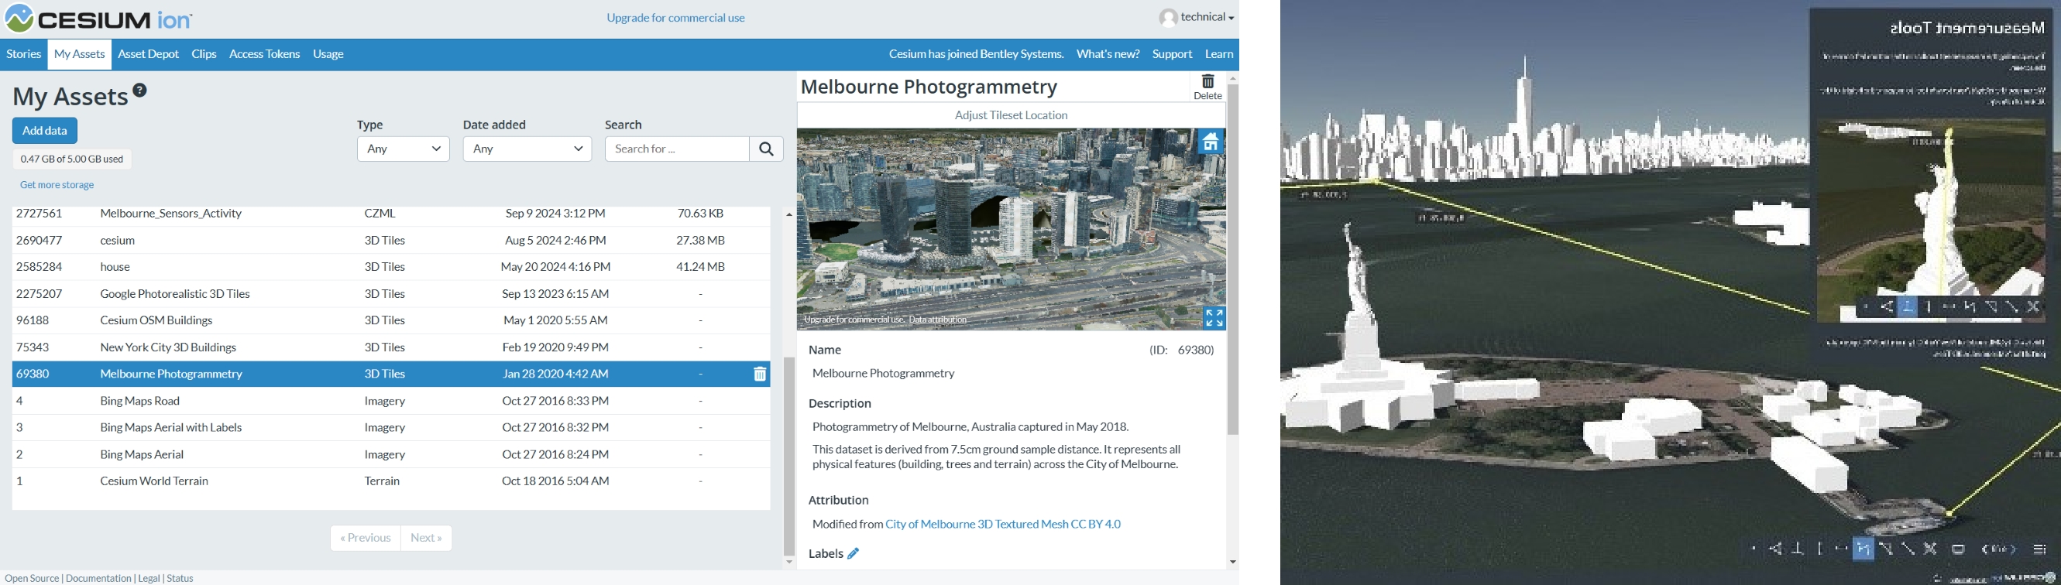The image size is (2061, 585).
Task: Click the Search for... input field
Action: 677,149
